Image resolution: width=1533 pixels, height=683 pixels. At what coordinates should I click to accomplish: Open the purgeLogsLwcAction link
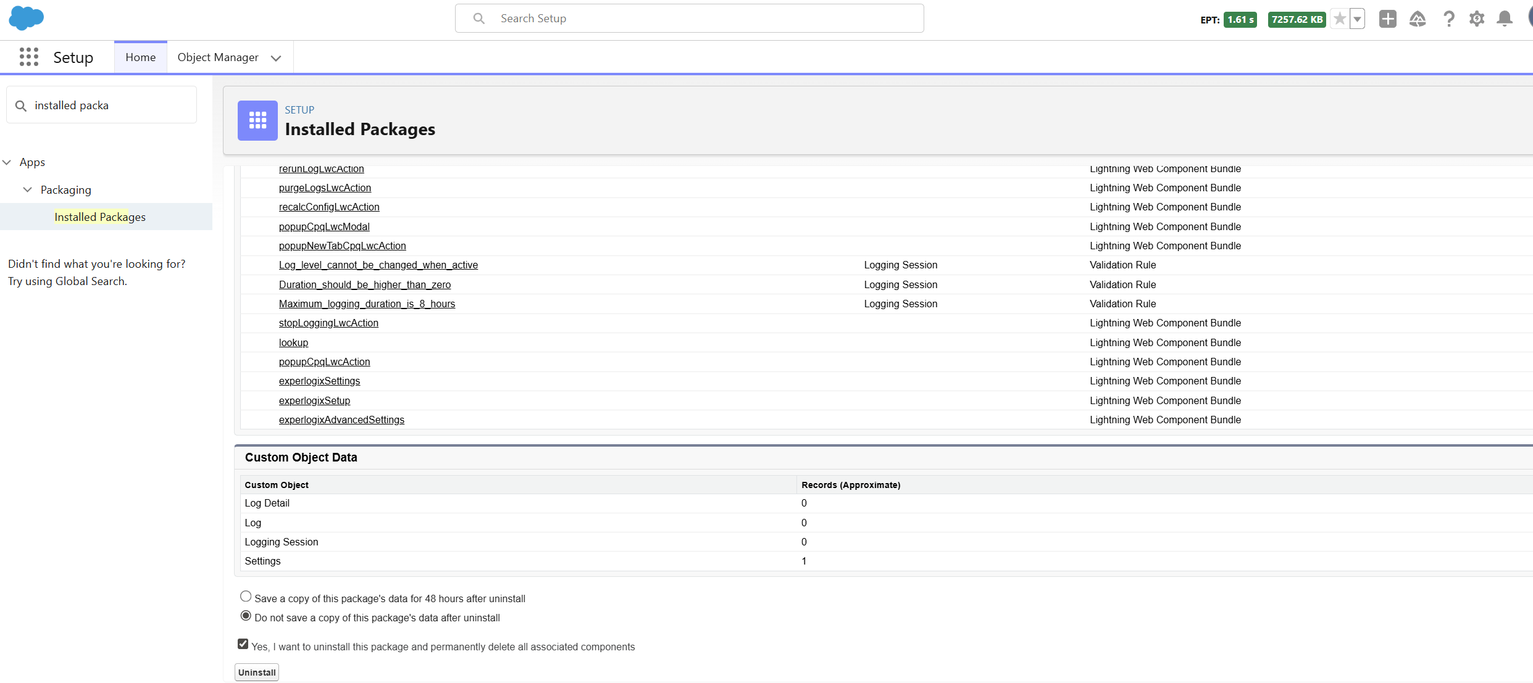click(325, 188)
